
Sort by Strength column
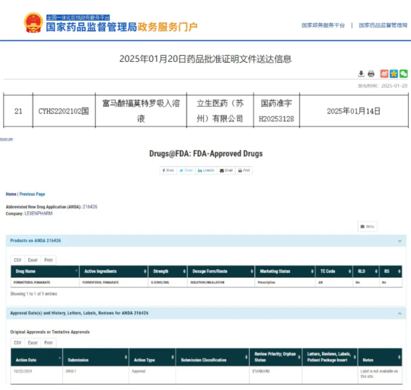[x=168, y=272]
